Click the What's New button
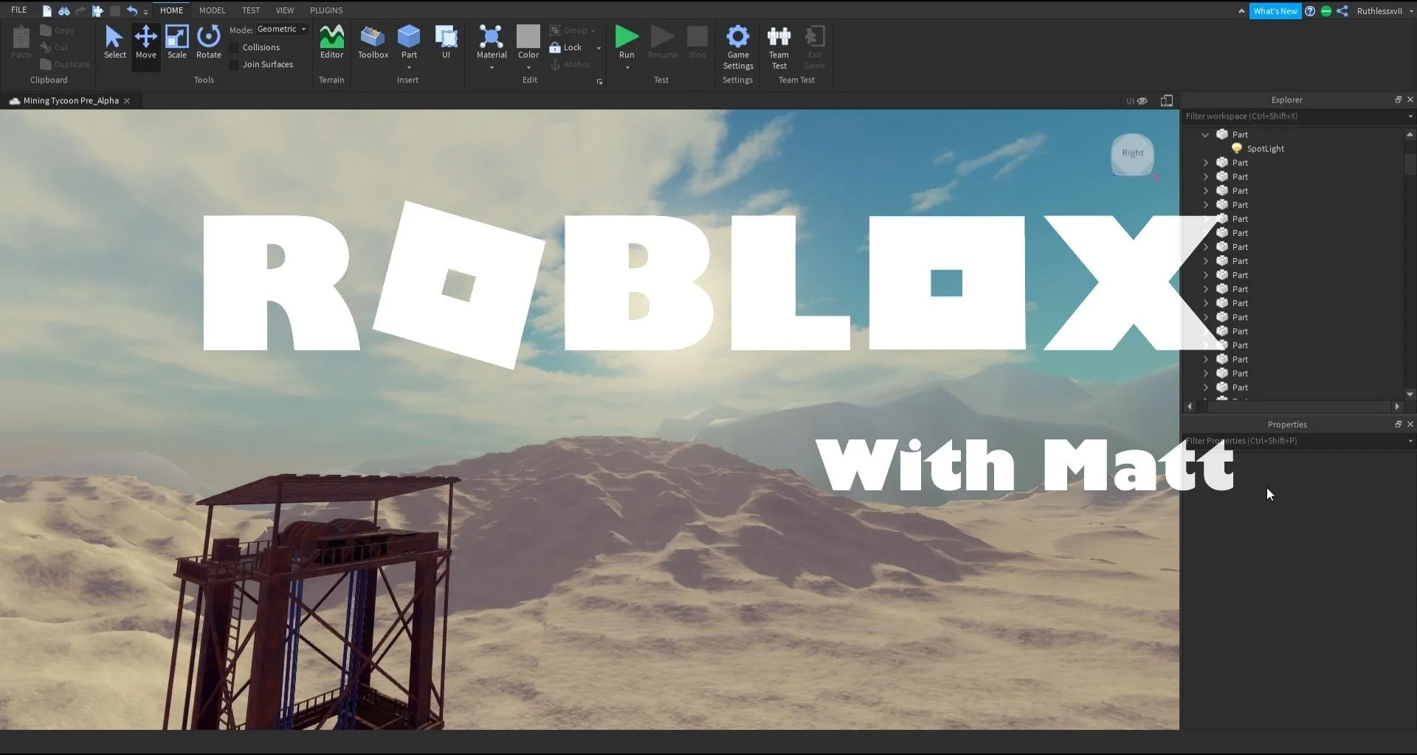Viewport: 1417px width, 755px height. click(x=1275, y=11)
